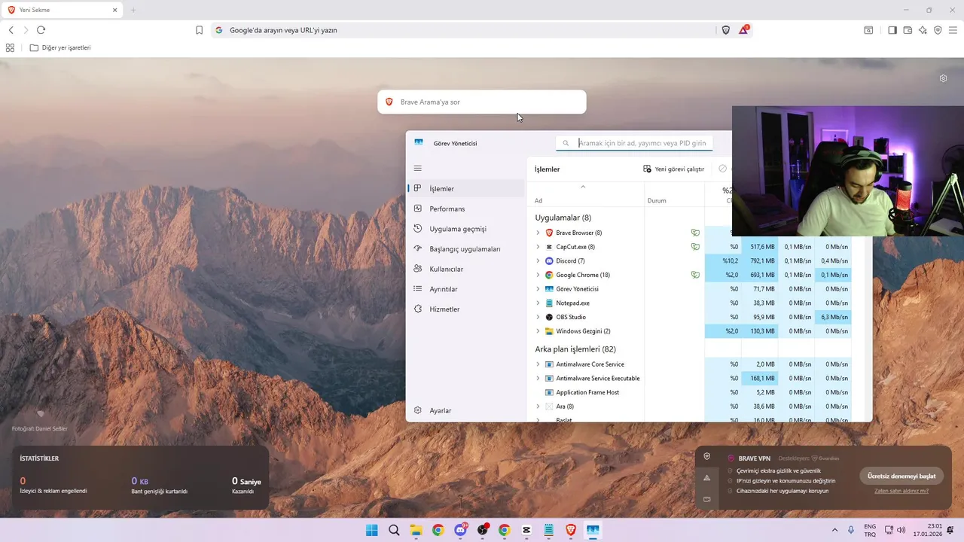Click bookmark icon beside address bar

tap(200, 30)
